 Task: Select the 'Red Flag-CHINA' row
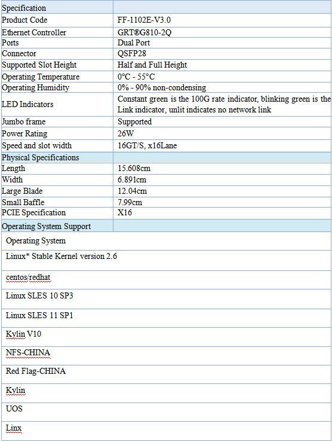[x=166, y=374]
